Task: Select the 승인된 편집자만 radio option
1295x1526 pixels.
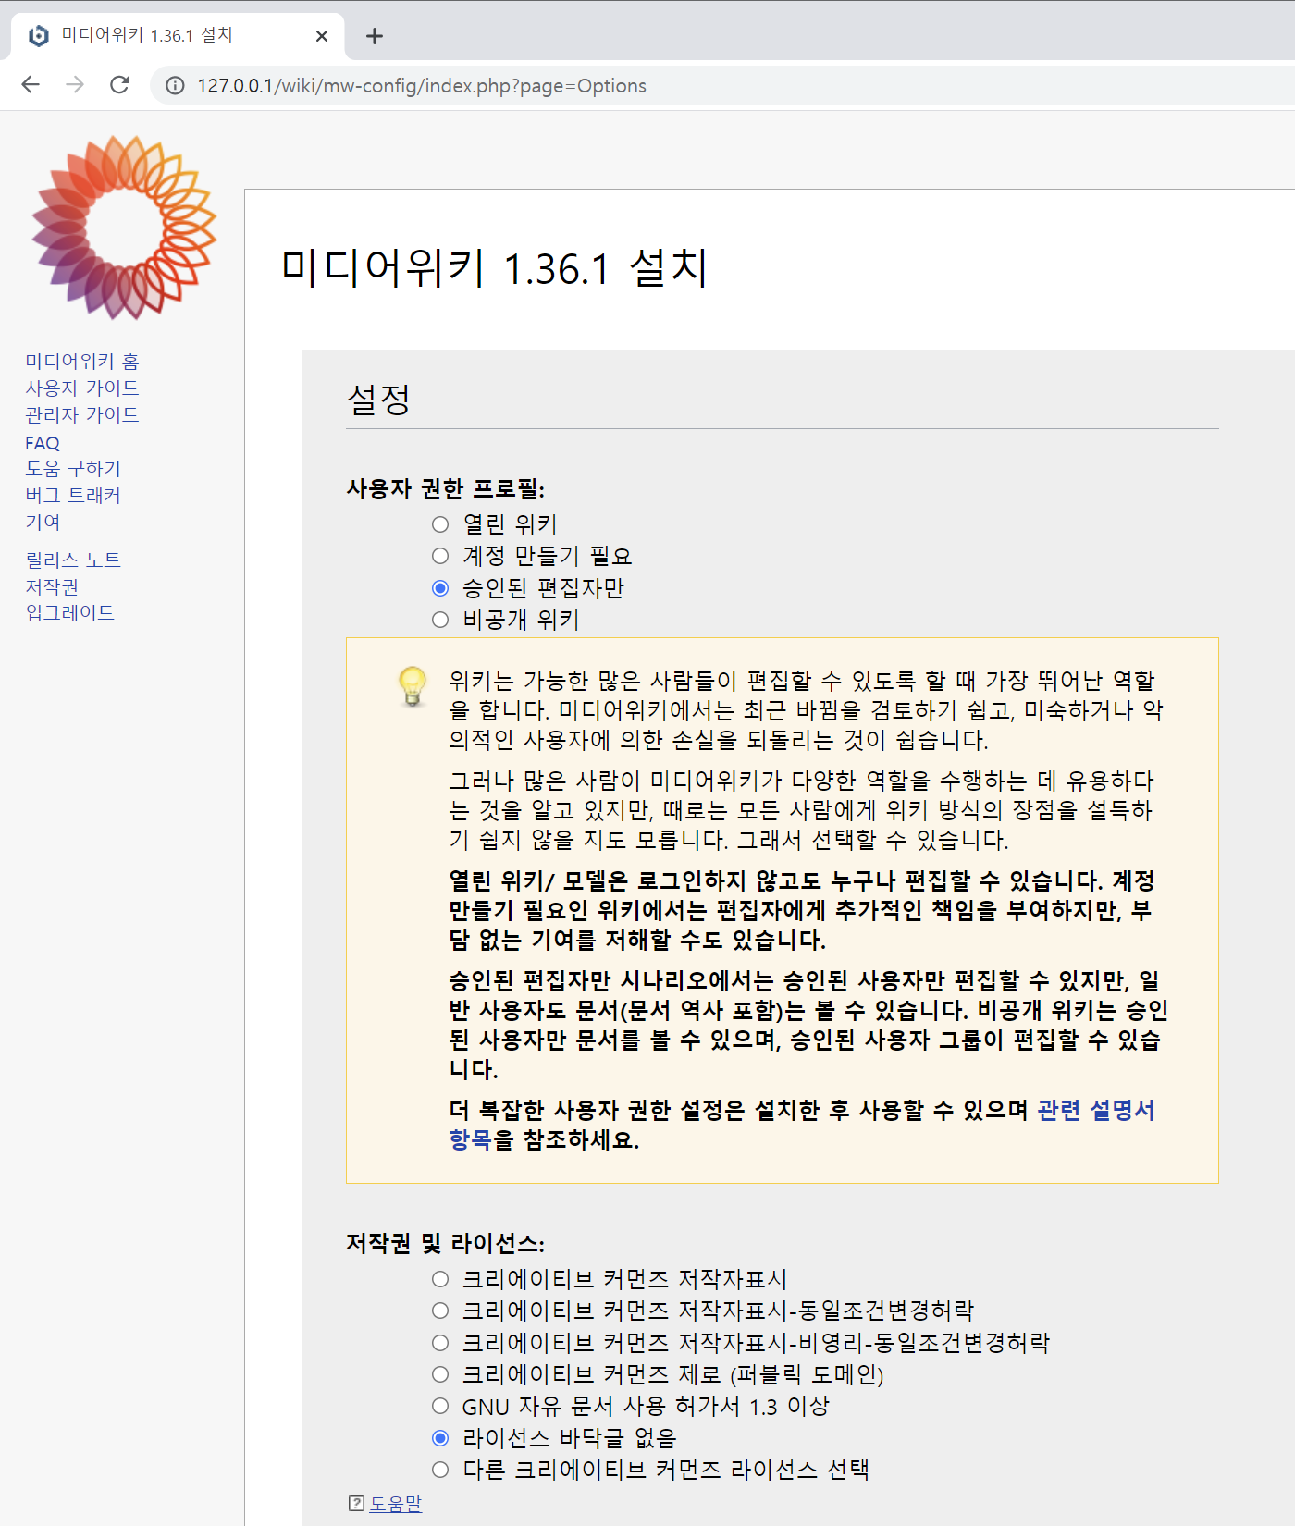Action: (440, 588)
